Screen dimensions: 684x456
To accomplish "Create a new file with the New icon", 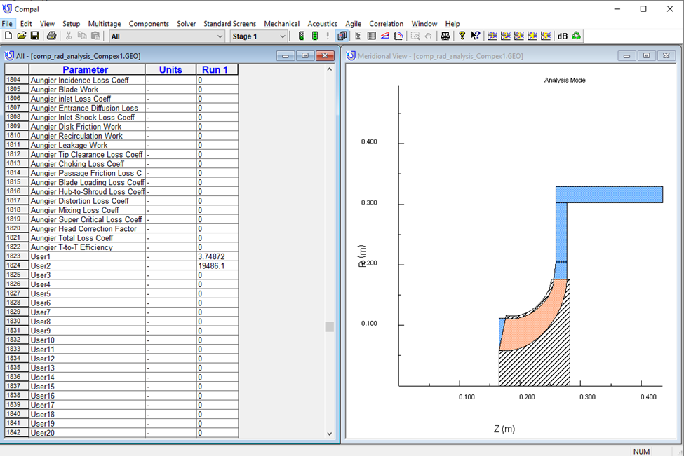I will click(8, 36).
